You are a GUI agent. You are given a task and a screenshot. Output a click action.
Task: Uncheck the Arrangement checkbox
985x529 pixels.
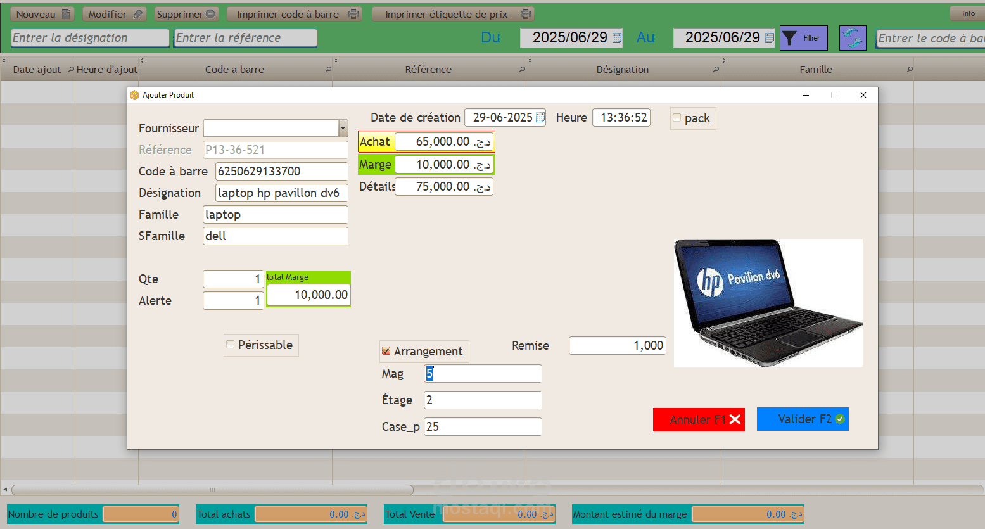386,351
